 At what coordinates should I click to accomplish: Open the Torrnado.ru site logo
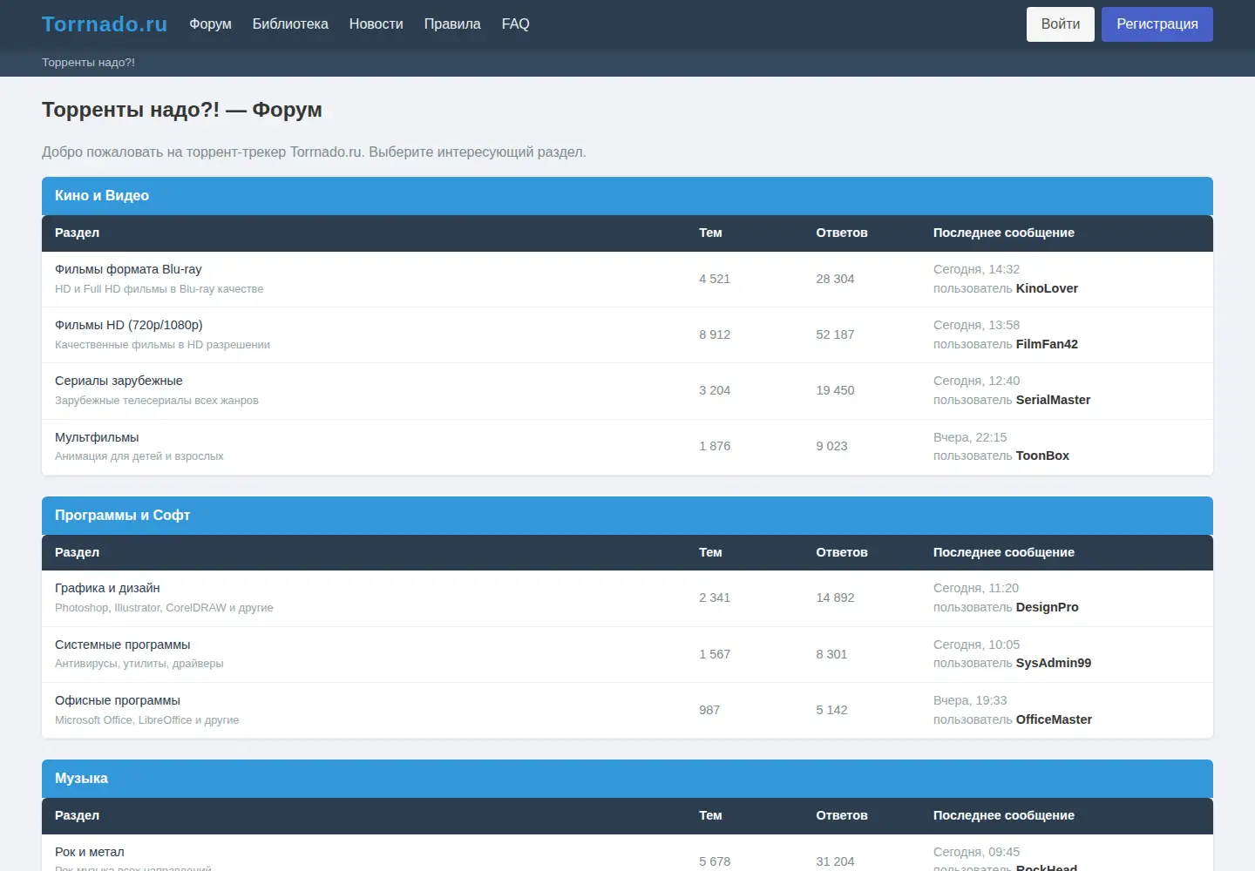[x=105, y=24]
